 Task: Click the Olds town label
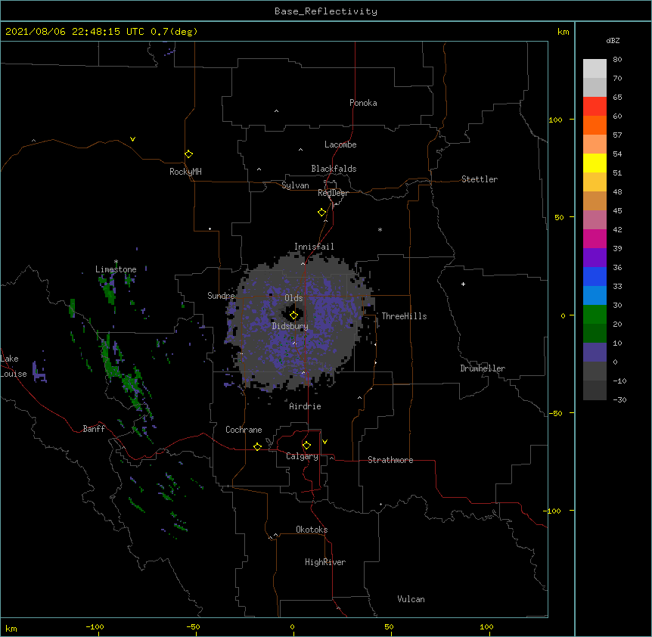click(x=293, y=298)
